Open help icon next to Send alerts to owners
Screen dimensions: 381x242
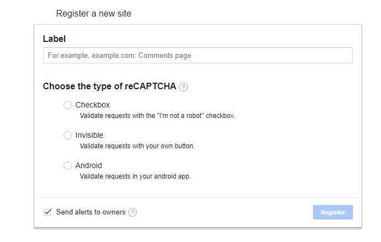click(133, 212)
